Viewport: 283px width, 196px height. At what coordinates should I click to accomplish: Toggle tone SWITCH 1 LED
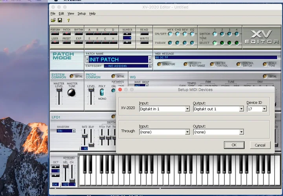pyautogui.click(x=215, y=34)
